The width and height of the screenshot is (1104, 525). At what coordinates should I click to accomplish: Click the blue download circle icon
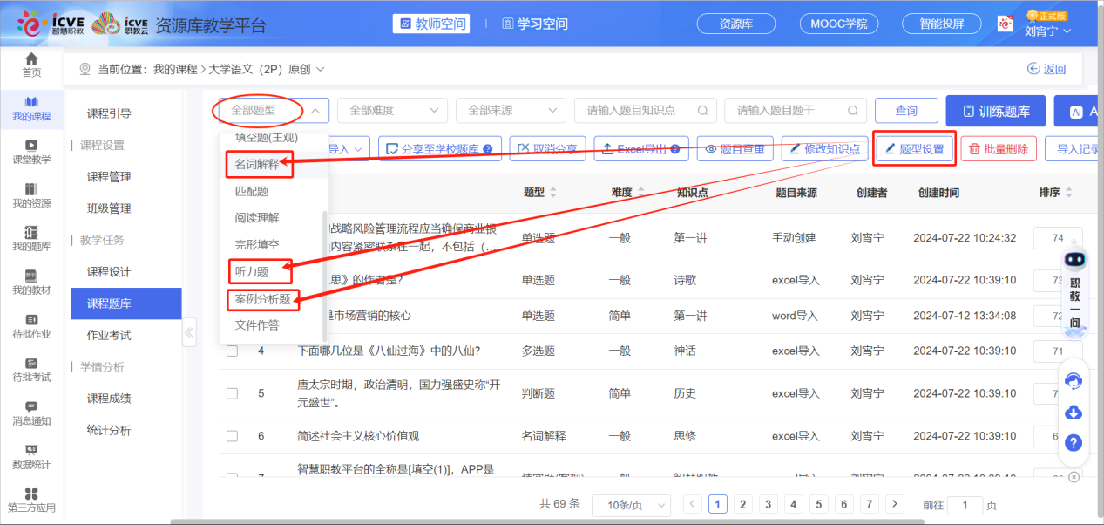click(1073, 412)
